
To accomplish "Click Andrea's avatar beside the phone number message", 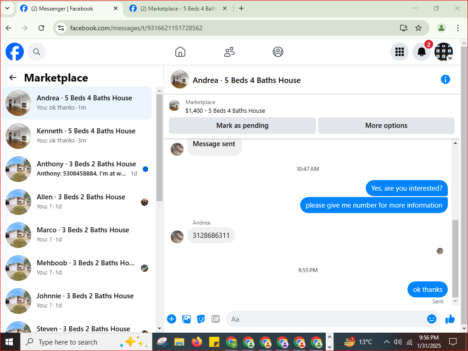I will [x=177, y=237].
